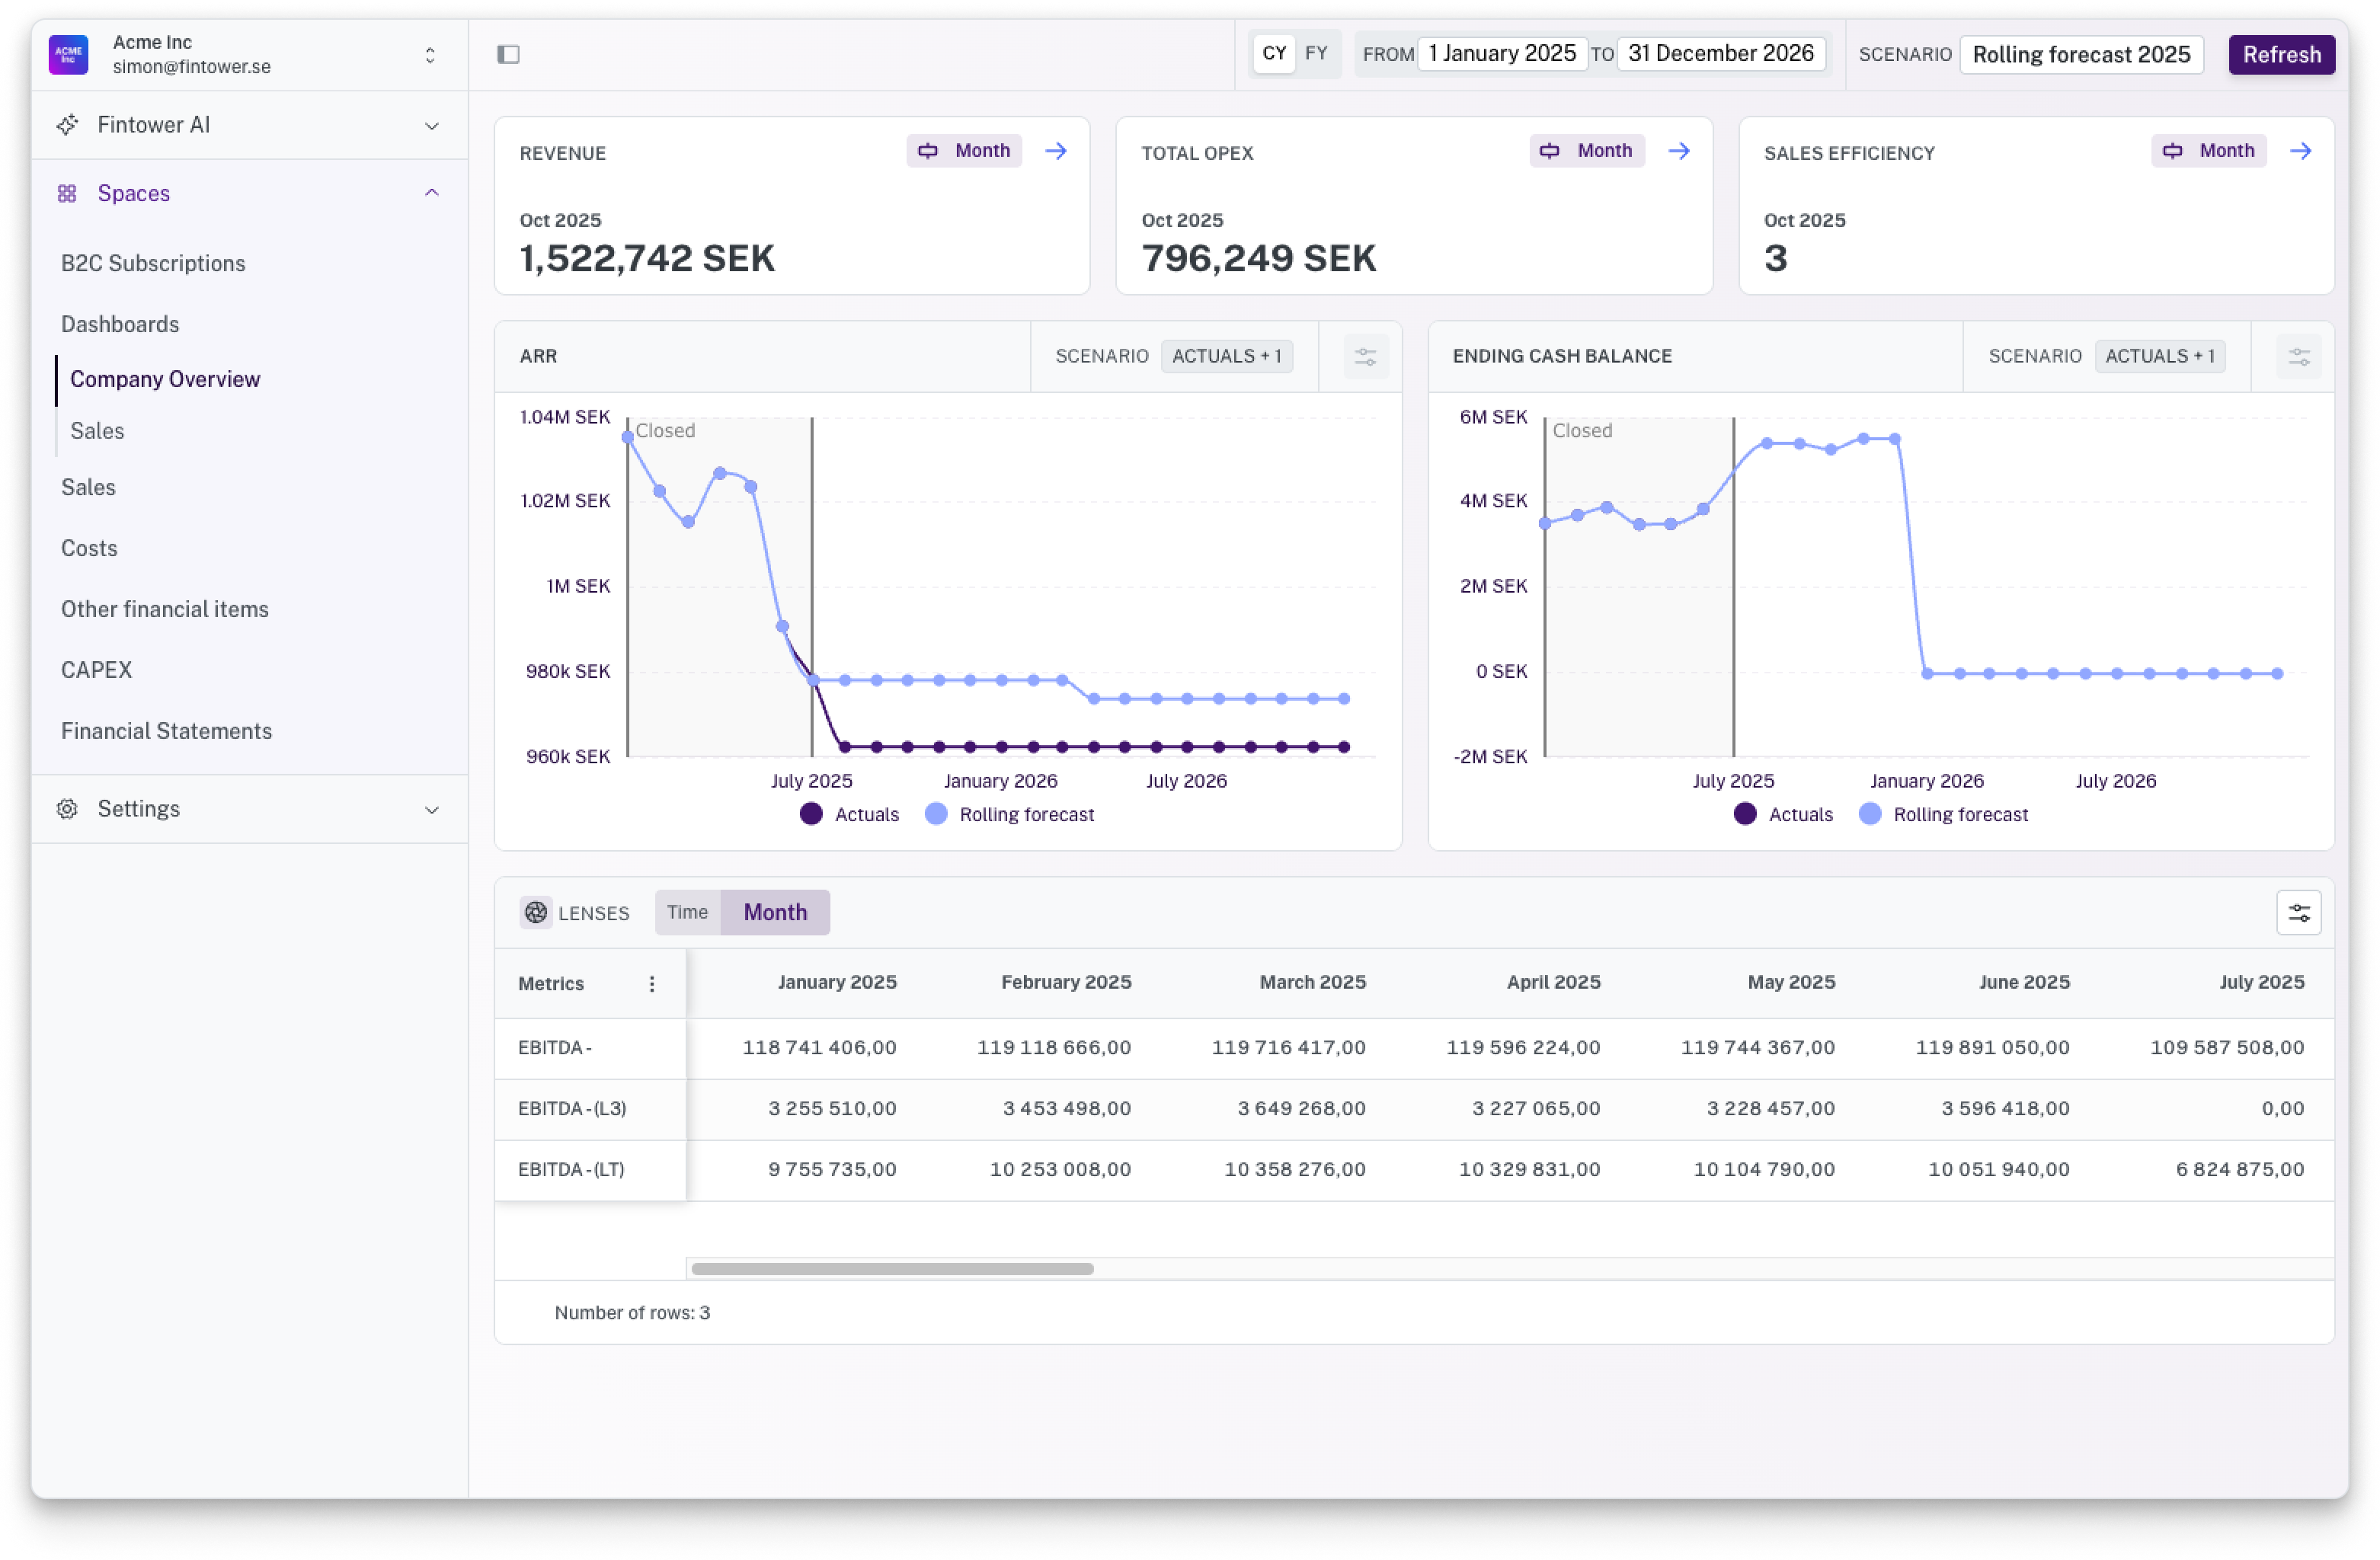
Task: Select the Month lens tab
Action: point(775,912)
